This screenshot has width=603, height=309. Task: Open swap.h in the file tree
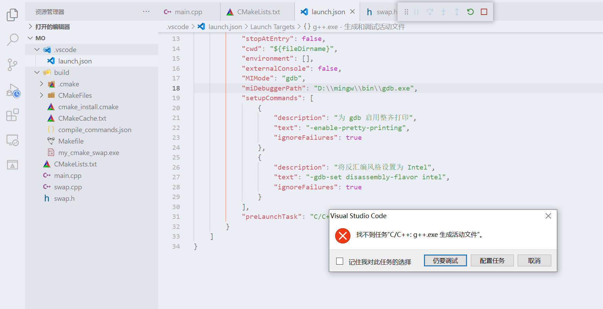click(92, 198)
